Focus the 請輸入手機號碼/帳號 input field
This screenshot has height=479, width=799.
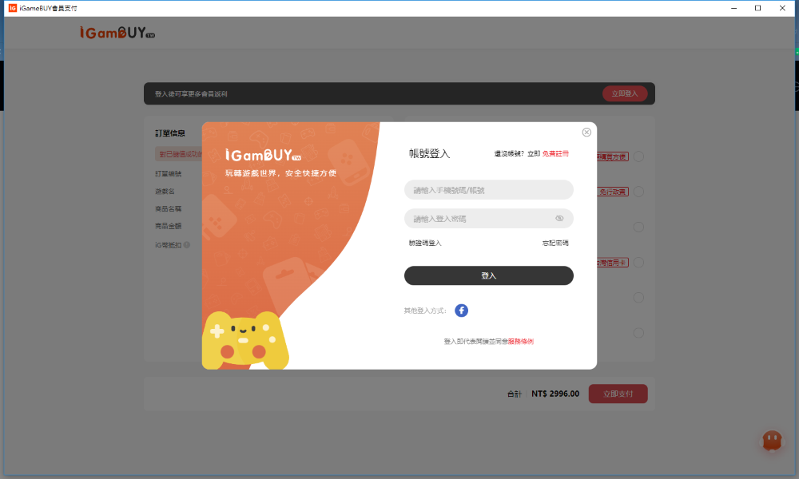489,190
